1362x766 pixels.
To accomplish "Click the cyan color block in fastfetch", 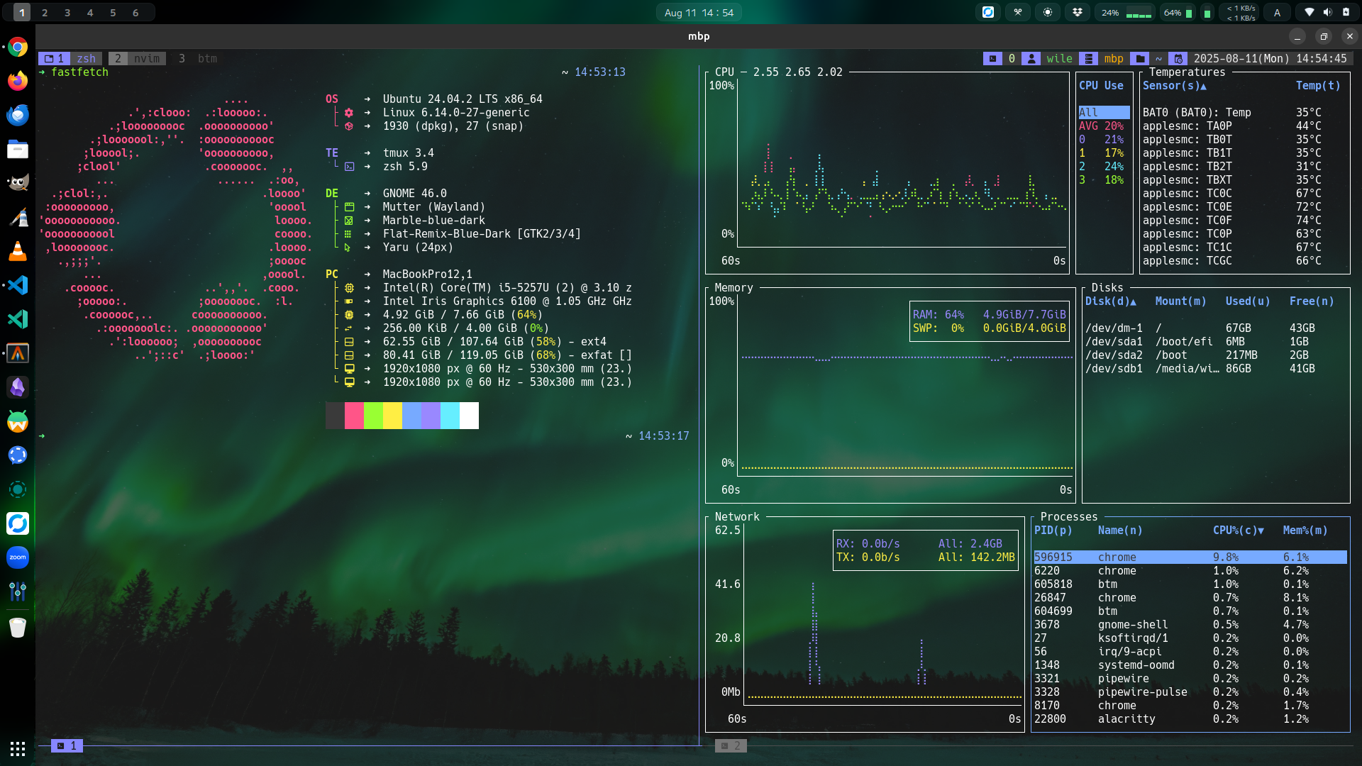I will point(450,416).
